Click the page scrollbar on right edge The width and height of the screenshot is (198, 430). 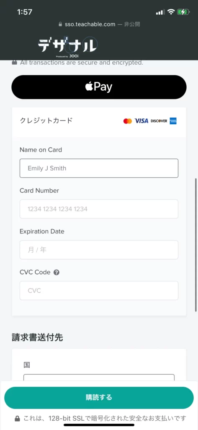pyautogui.click(x=196, y=245)
